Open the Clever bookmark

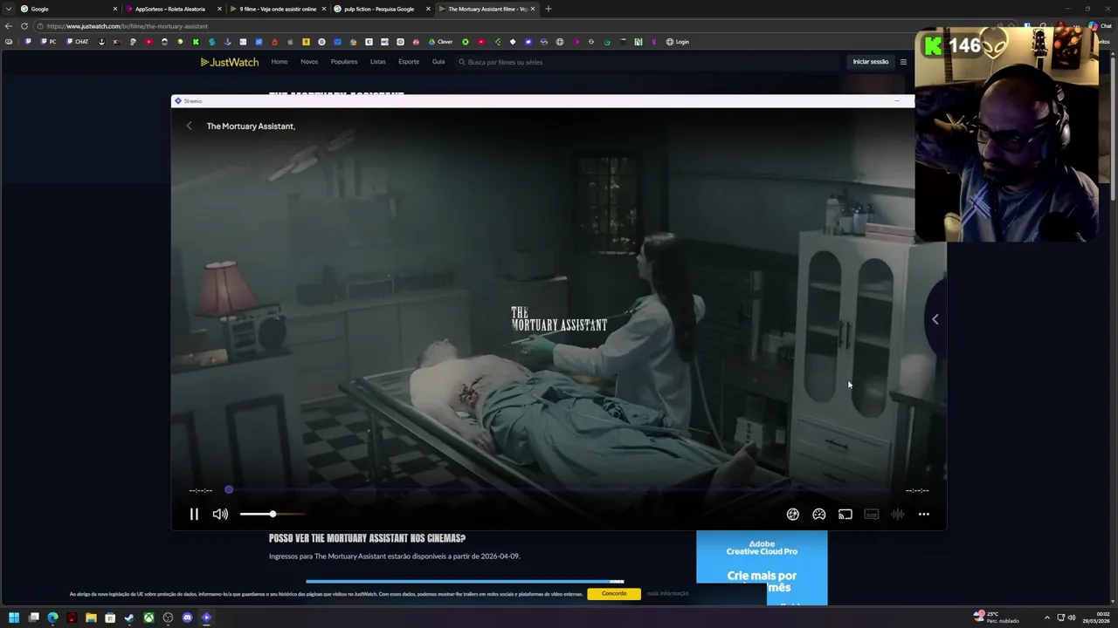pyautogui.click(x=441, y=42)
